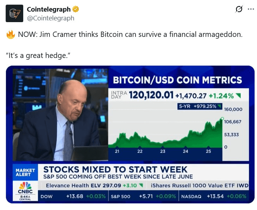This screenshot has height=210, width=257.
Task: Click the 5-YR +979.25% chart label
Action: [200, 106]
